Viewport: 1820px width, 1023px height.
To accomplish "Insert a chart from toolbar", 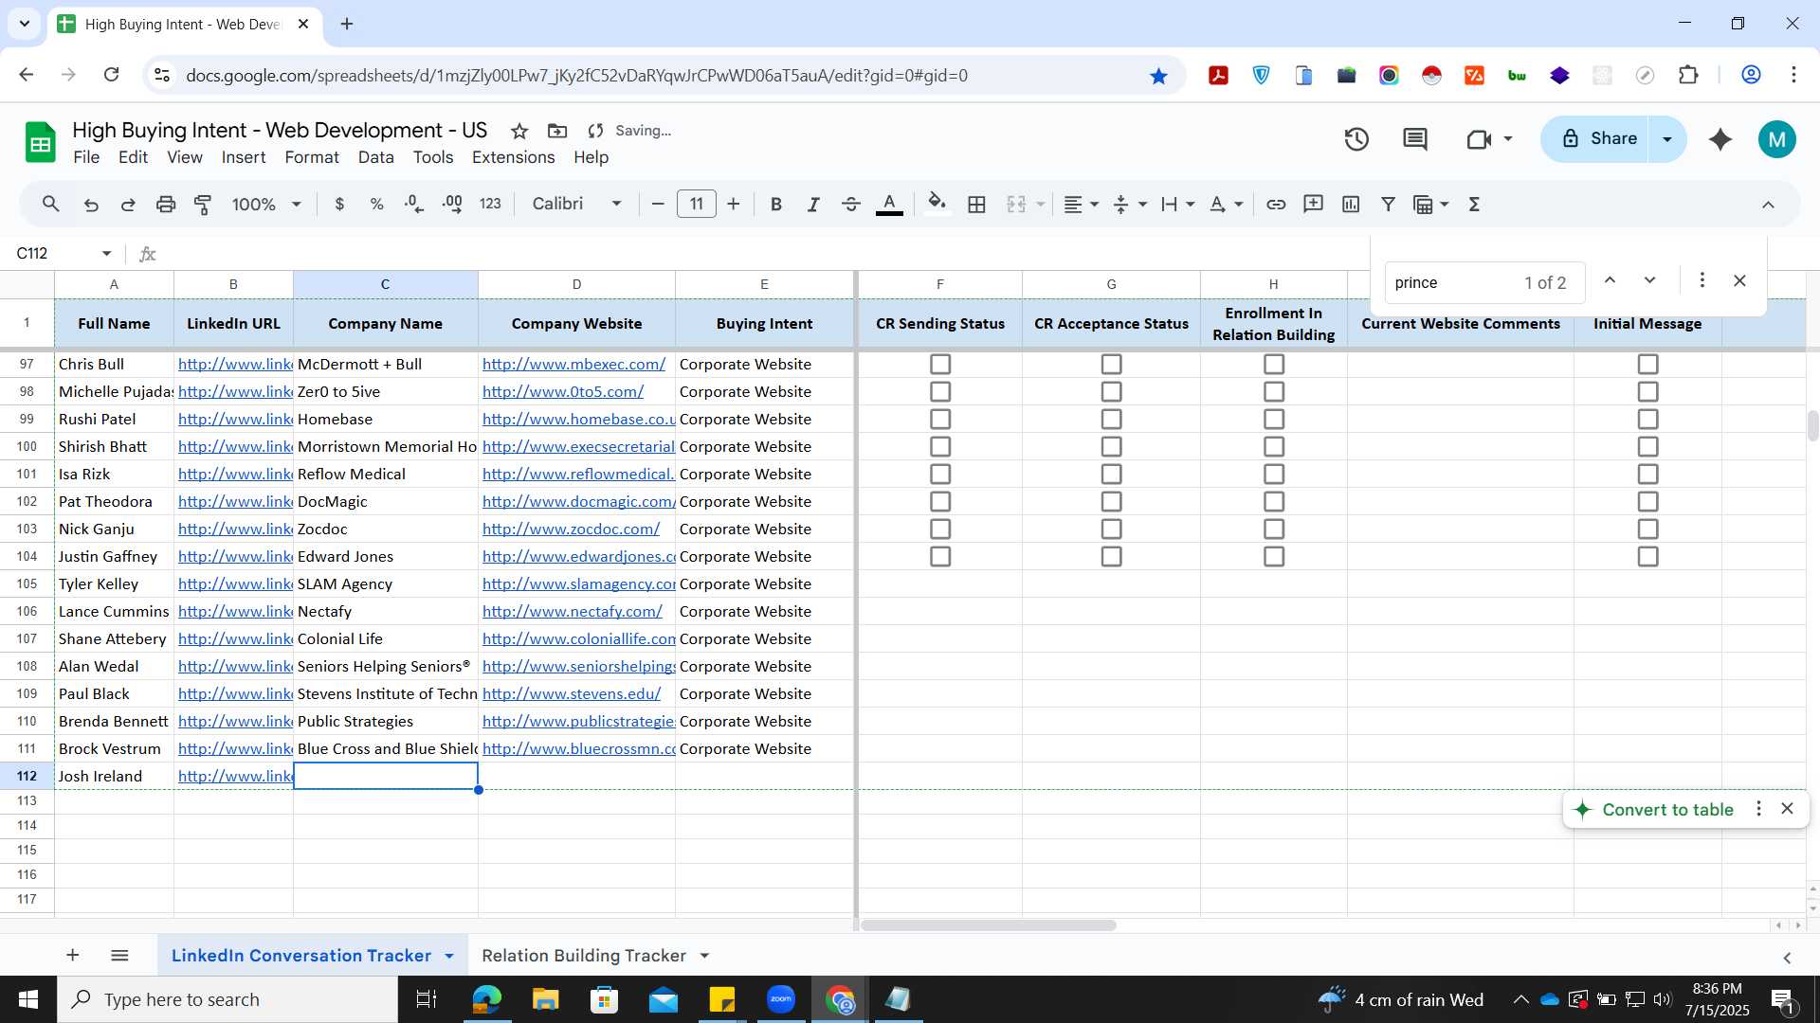I will [x=1351, y=205].
